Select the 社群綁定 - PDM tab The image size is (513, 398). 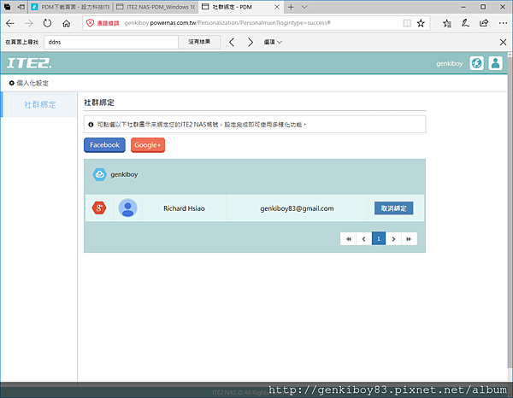[240, 7]
